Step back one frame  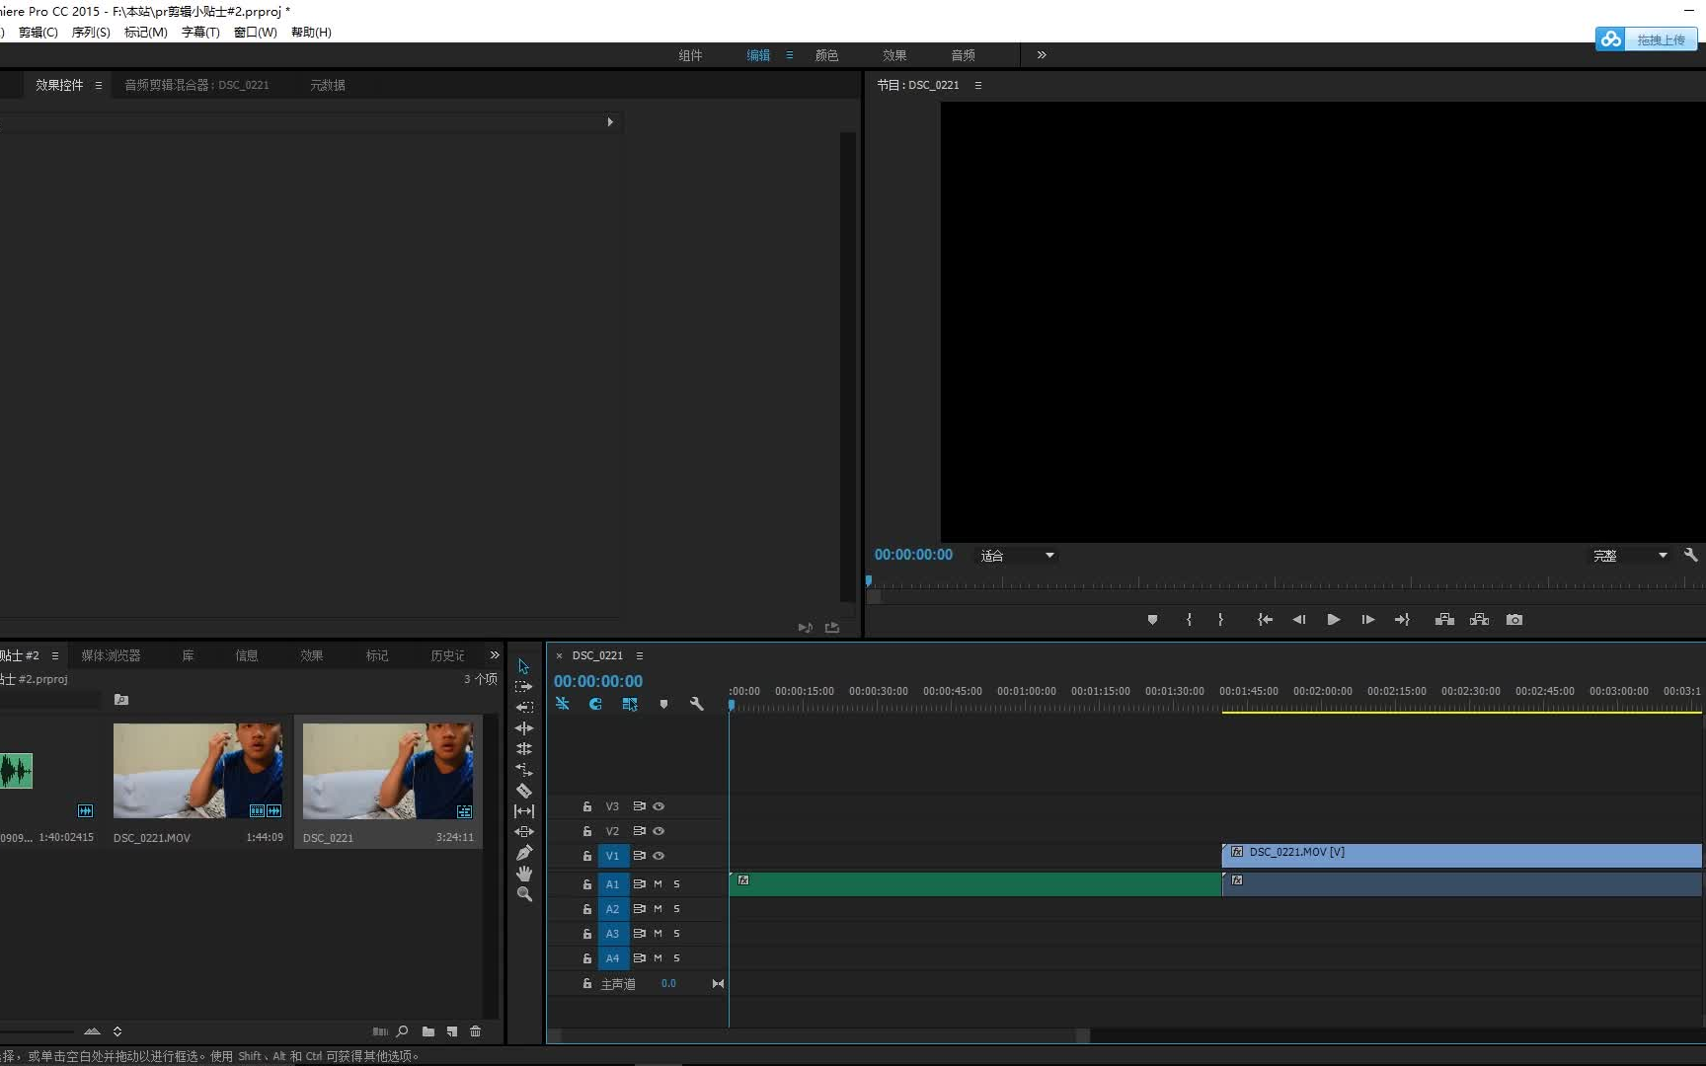coord(1299,620)
